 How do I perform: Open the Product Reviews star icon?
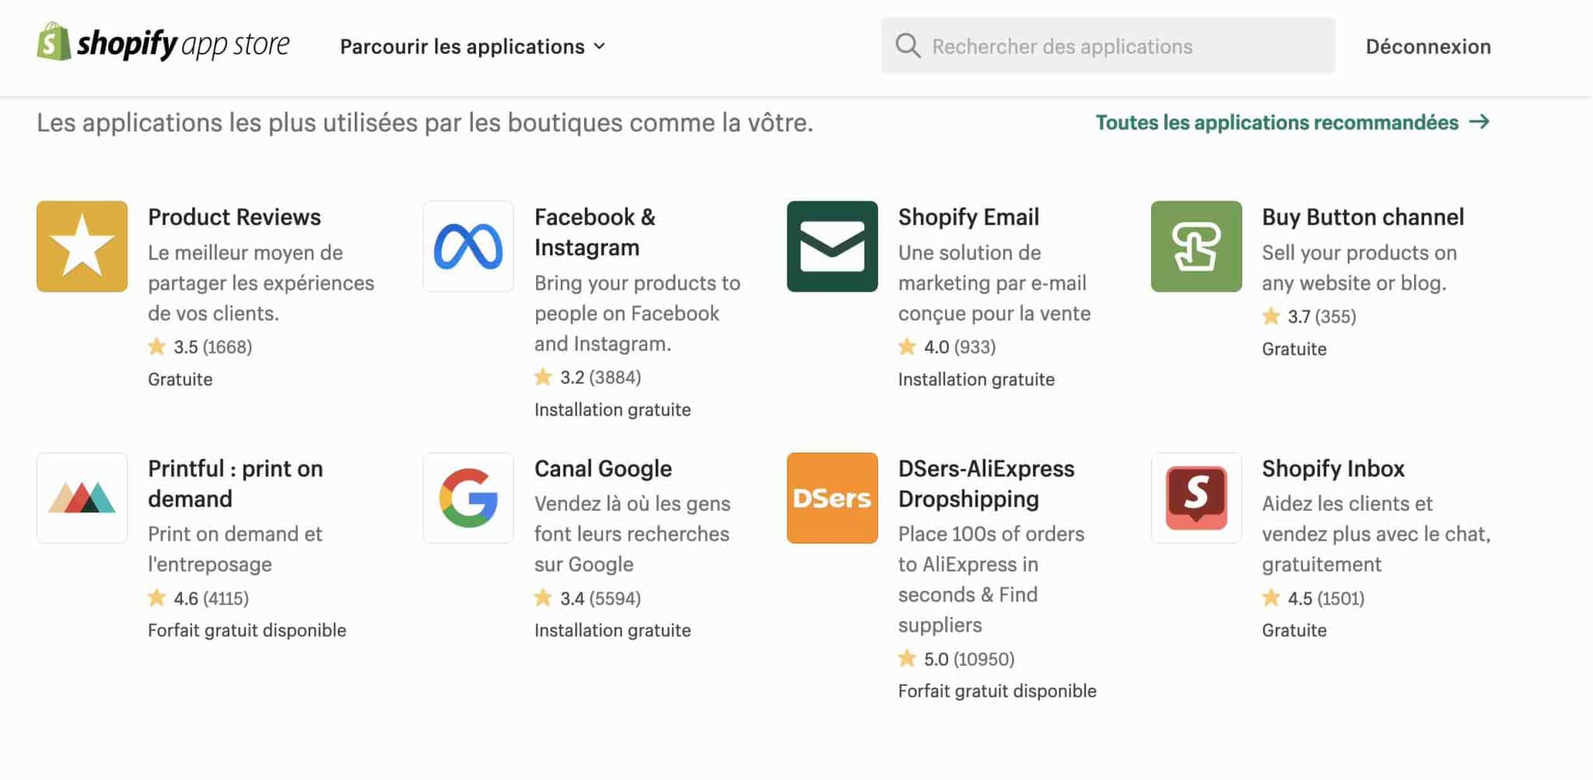point(82,247)
